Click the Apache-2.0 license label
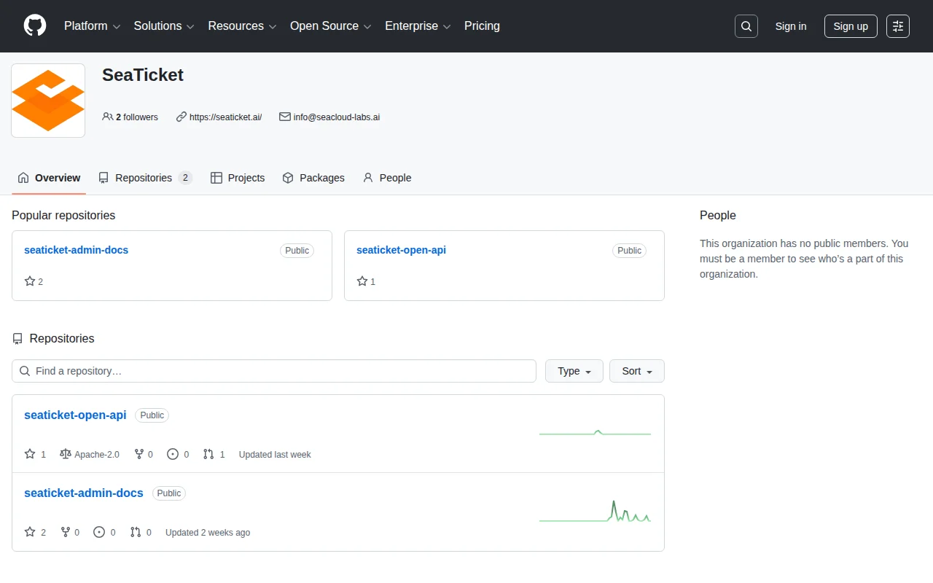 97,454
